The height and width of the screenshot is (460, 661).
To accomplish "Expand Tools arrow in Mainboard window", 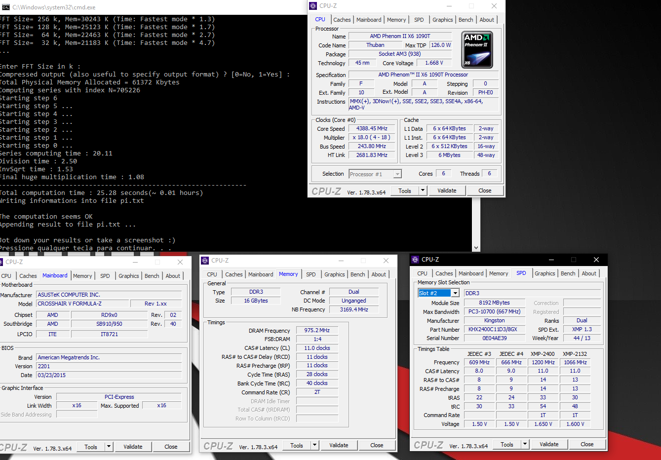I will point(109,447).
